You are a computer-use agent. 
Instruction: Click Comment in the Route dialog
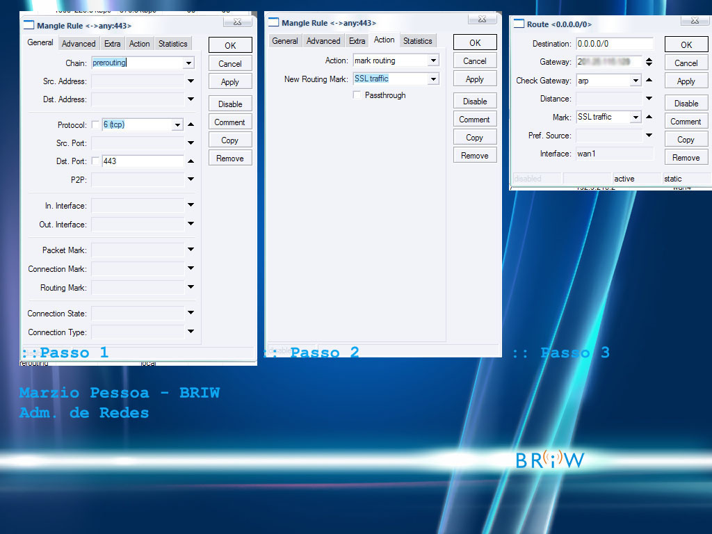point(686,122)
